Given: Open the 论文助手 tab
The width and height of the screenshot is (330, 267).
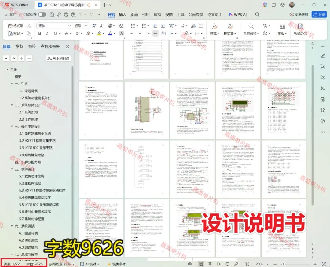Looking at the screenshot, I should click(x=215, y=14).
